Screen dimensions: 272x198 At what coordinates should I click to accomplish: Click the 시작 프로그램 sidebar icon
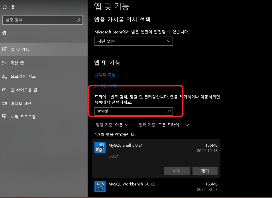[4, 116]
